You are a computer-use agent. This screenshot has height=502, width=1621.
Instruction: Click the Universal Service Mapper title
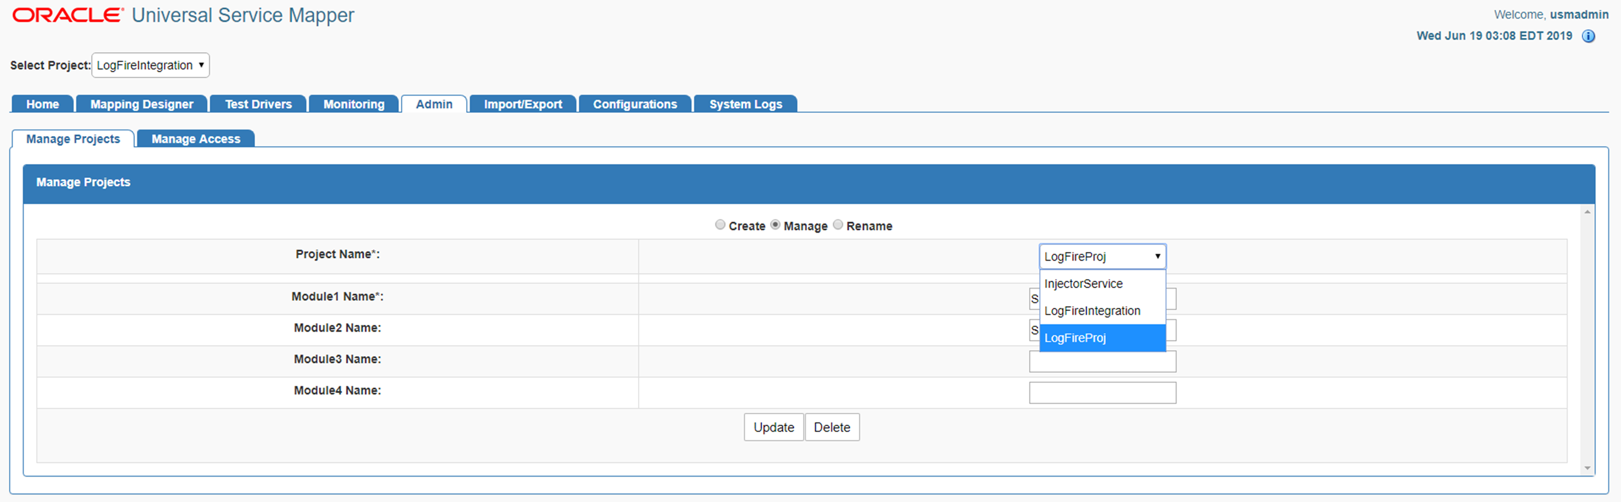[243, 15]
